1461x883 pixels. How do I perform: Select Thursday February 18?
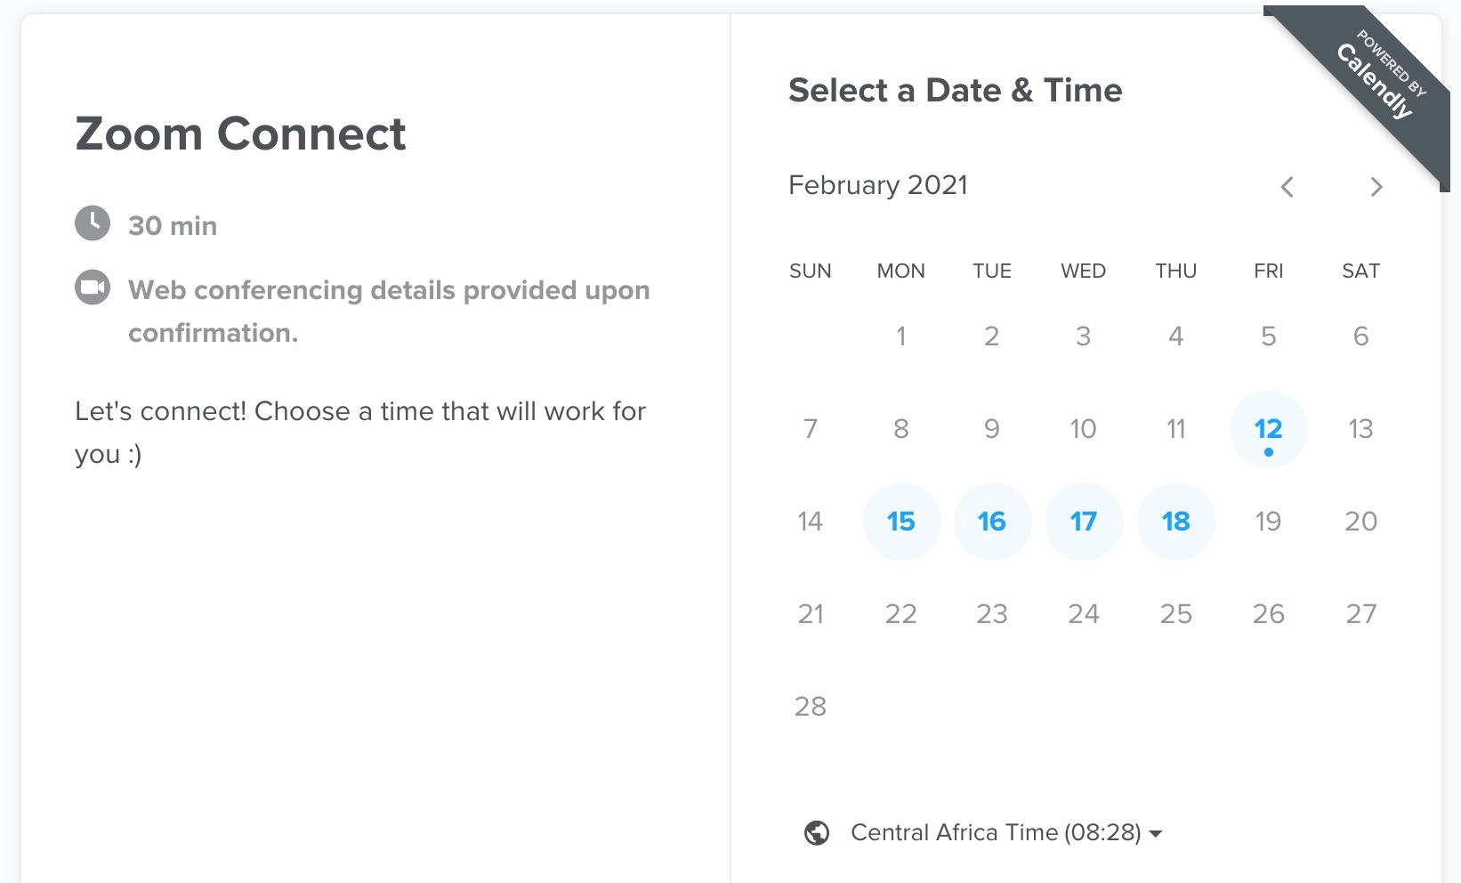point(1176,522)
